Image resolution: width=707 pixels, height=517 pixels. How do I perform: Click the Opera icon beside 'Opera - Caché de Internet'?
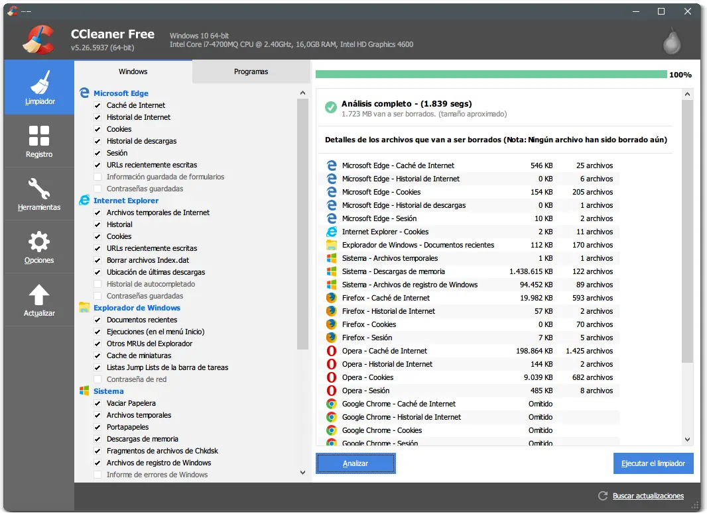(x=332, y=351)
